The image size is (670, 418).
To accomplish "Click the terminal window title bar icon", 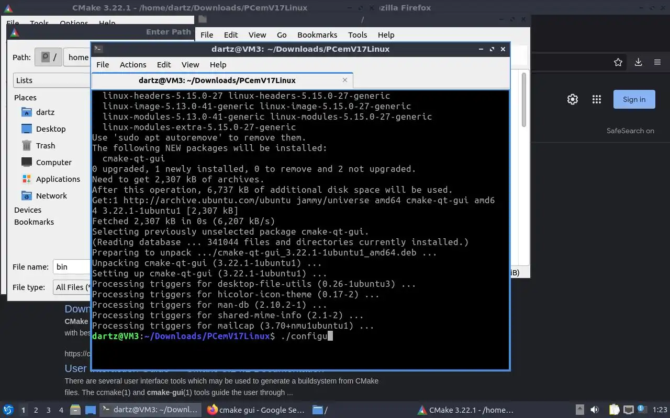I will [98, 49].
